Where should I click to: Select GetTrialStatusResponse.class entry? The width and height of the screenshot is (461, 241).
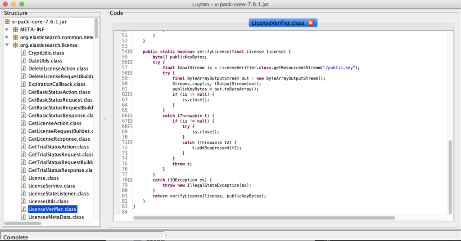click(61, 170)
